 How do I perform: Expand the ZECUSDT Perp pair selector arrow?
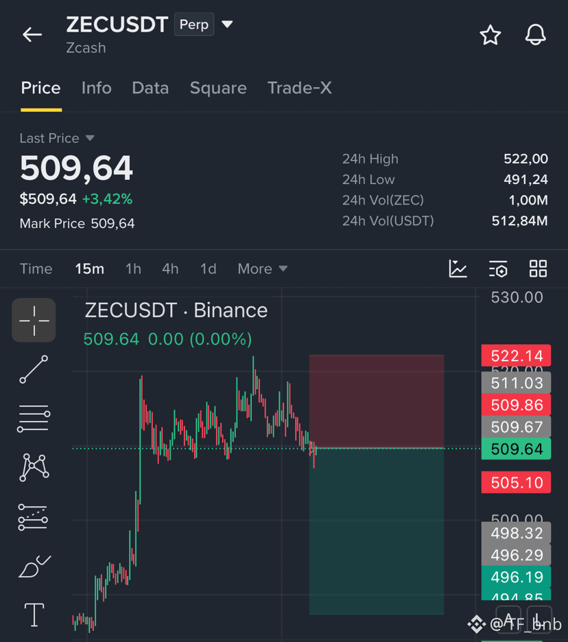coord(227,24)
